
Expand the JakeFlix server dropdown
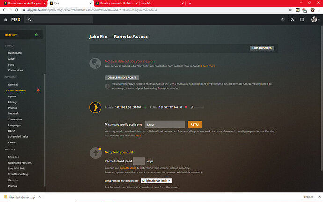point(11,35)
